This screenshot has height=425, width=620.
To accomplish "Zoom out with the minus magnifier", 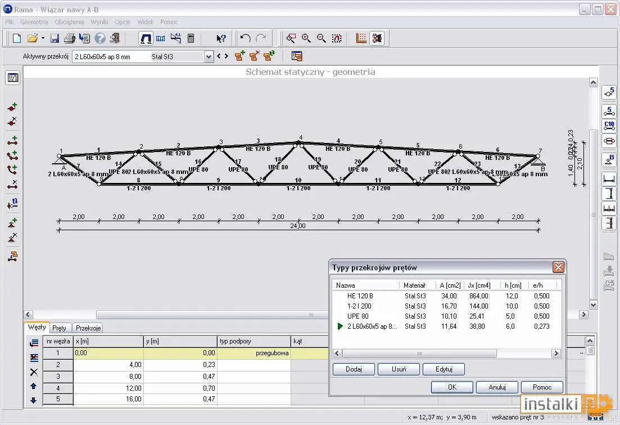I will (x=321, y=38).
